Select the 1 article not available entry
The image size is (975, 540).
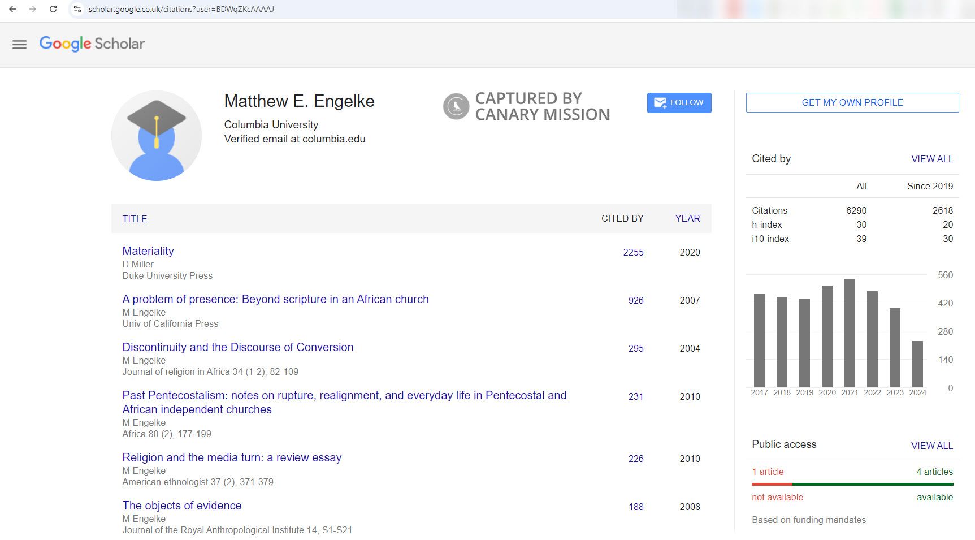[768, 472]
